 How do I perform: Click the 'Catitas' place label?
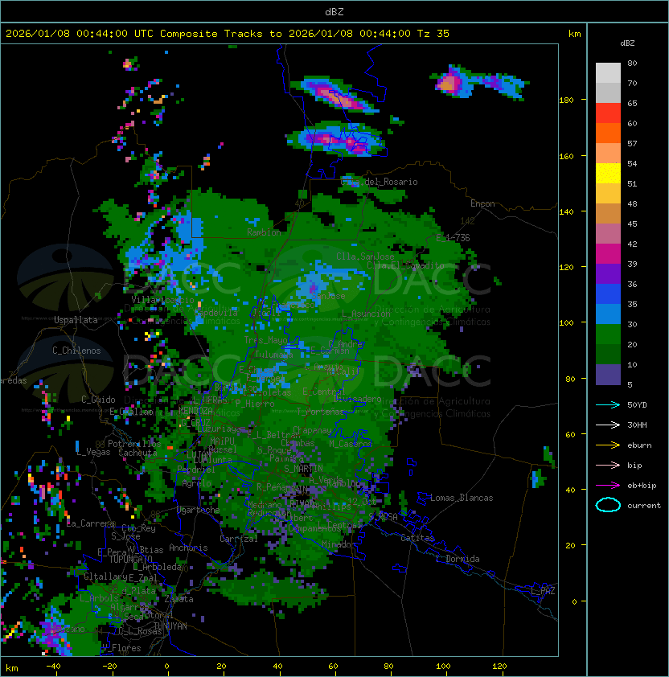tap(417, 538)
